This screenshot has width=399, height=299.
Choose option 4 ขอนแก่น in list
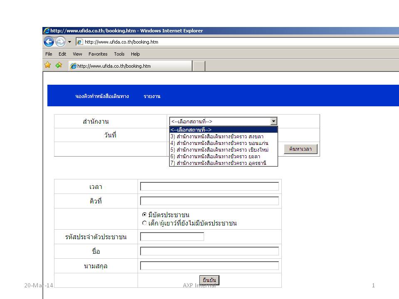pyautogui.click(x=224, y=143)
